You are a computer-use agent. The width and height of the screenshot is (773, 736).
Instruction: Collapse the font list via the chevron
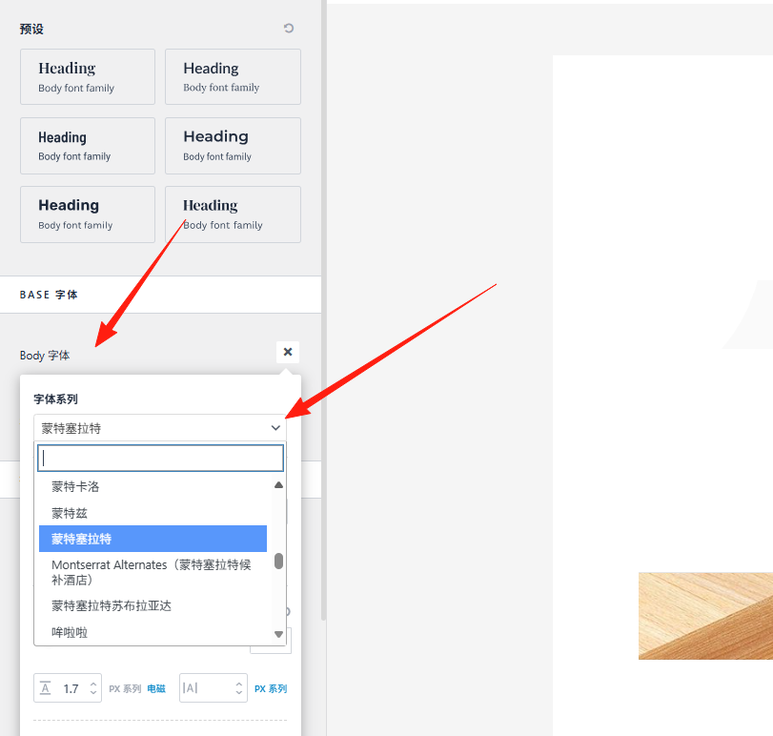coord(275,428)
